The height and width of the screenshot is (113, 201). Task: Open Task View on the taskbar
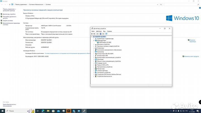click(x=38, y=111)
